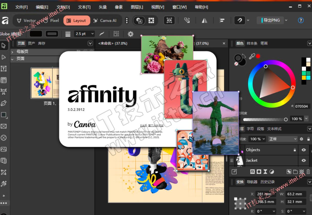
Task: Select the Frame Text tool
Action: click(4, 69)
